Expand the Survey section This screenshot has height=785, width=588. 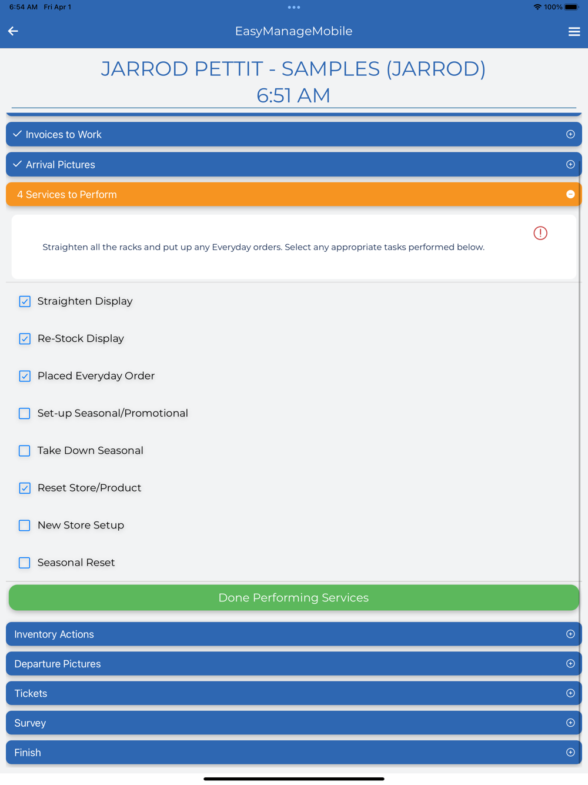(x=294, y=723)
